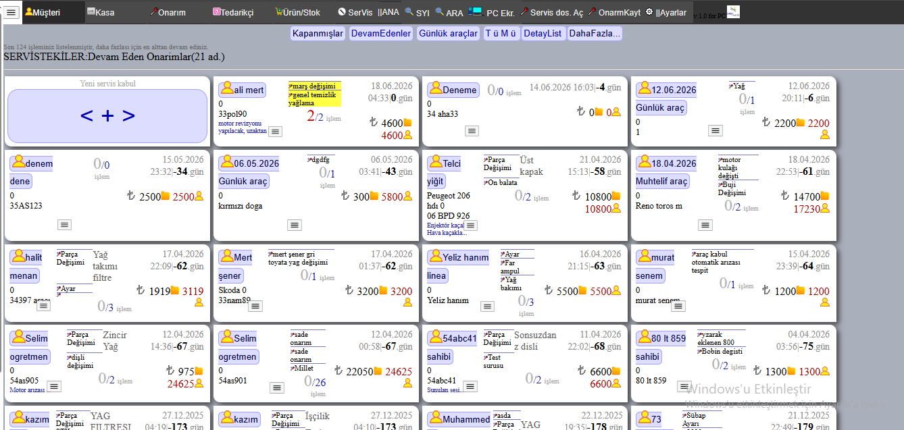Click the motor revizyonu note link
Screen dimensions: 904x430
click(x=243, y=127)
